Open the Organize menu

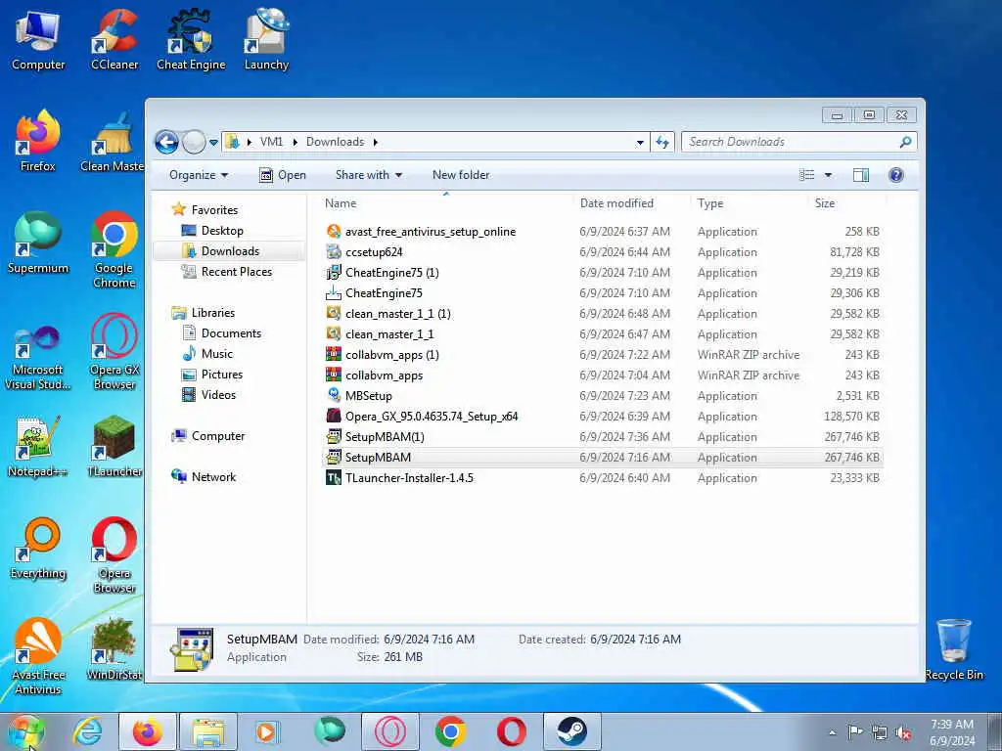coord(198,175)
